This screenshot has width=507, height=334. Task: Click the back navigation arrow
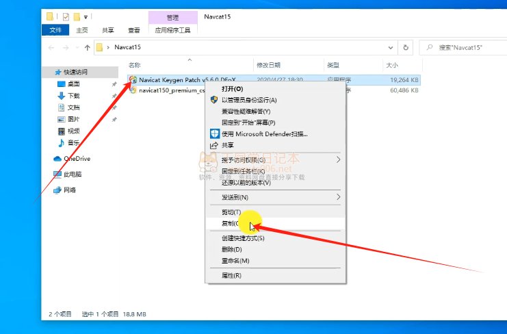click(x=51, y=48)
